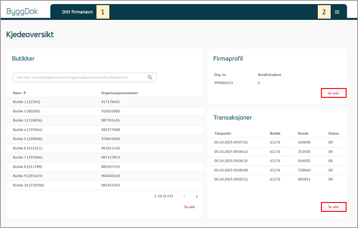Select transaction with Kunde 802851

(304, 179)
